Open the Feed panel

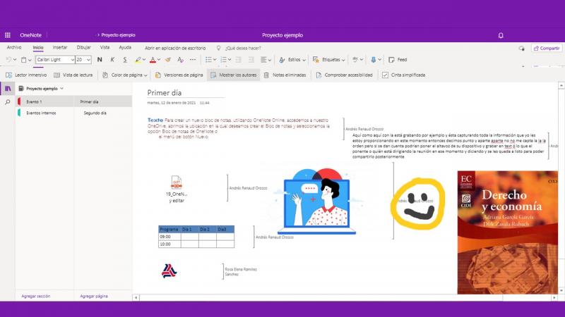point(397,60)
